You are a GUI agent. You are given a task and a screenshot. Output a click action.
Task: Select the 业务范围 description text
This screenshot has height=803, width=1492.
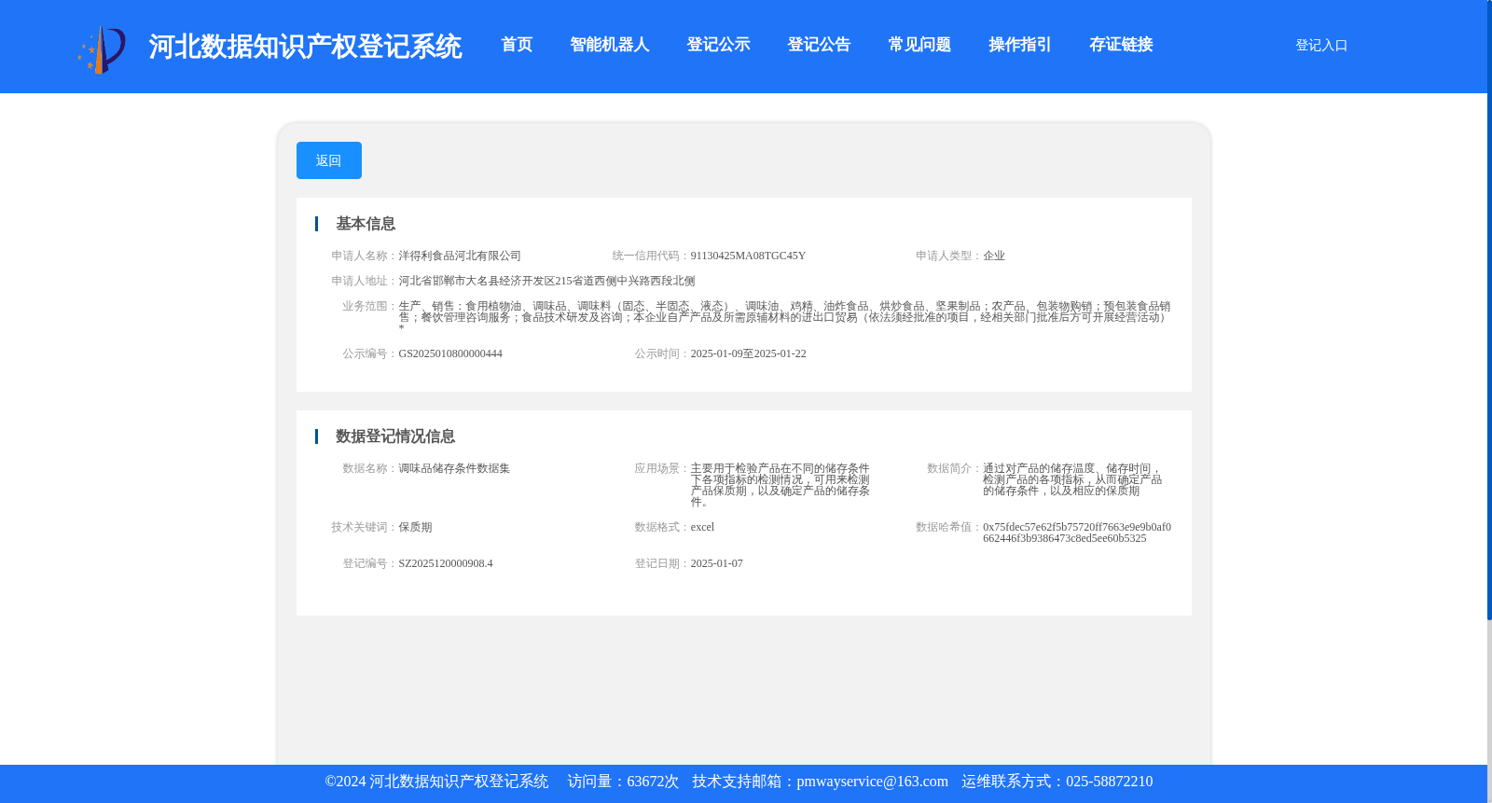click(784, 317)
